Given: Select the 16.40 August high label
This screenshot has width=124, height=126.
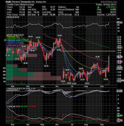Looking at the screenshot, I should [97, 57].
